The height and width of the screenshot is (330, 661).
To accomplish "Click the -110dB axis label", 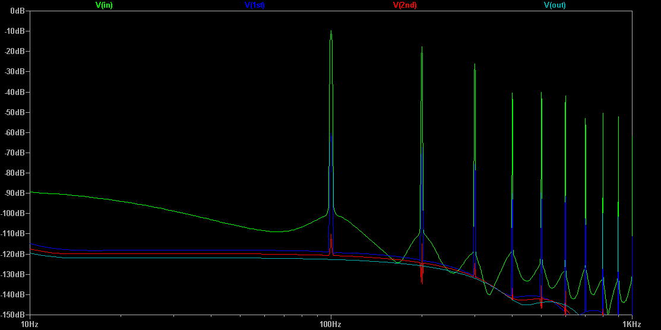I will coord(12,233).
